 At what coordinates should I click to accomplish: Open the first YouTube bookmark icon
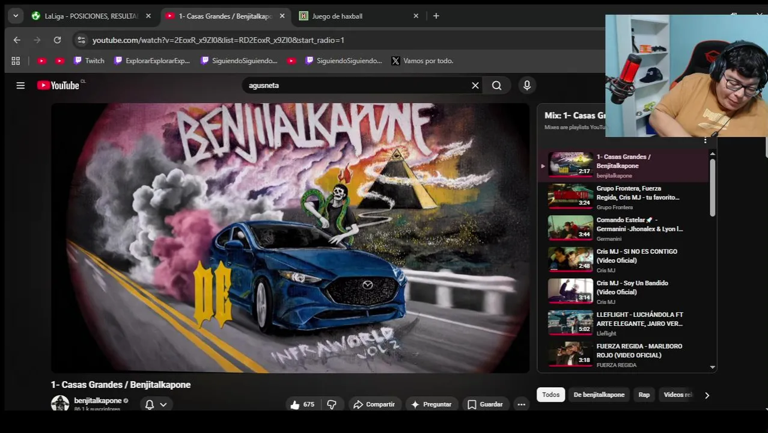(41, 61)
